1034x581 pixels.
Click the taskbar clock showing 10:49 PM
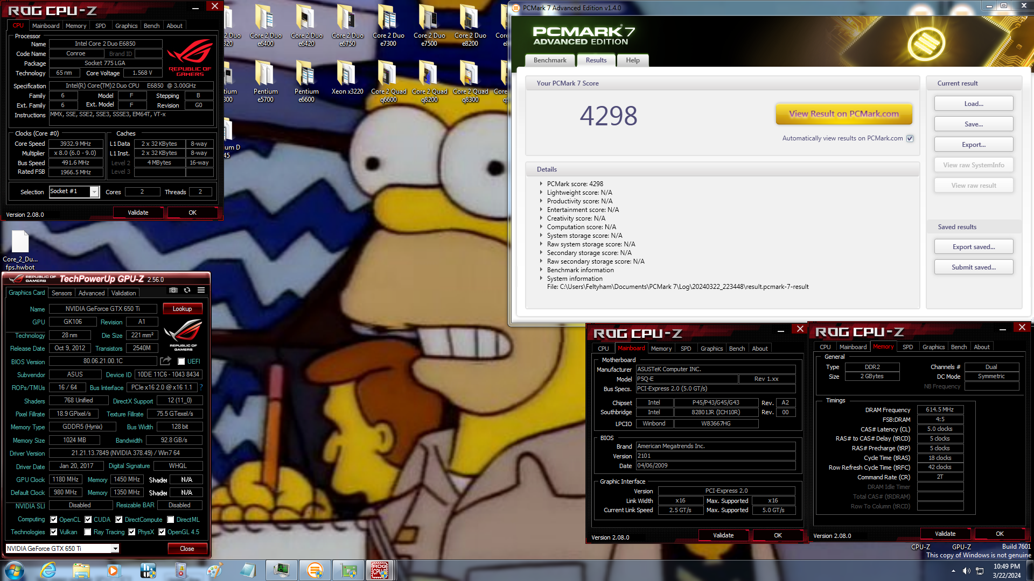coord(1007,571)
